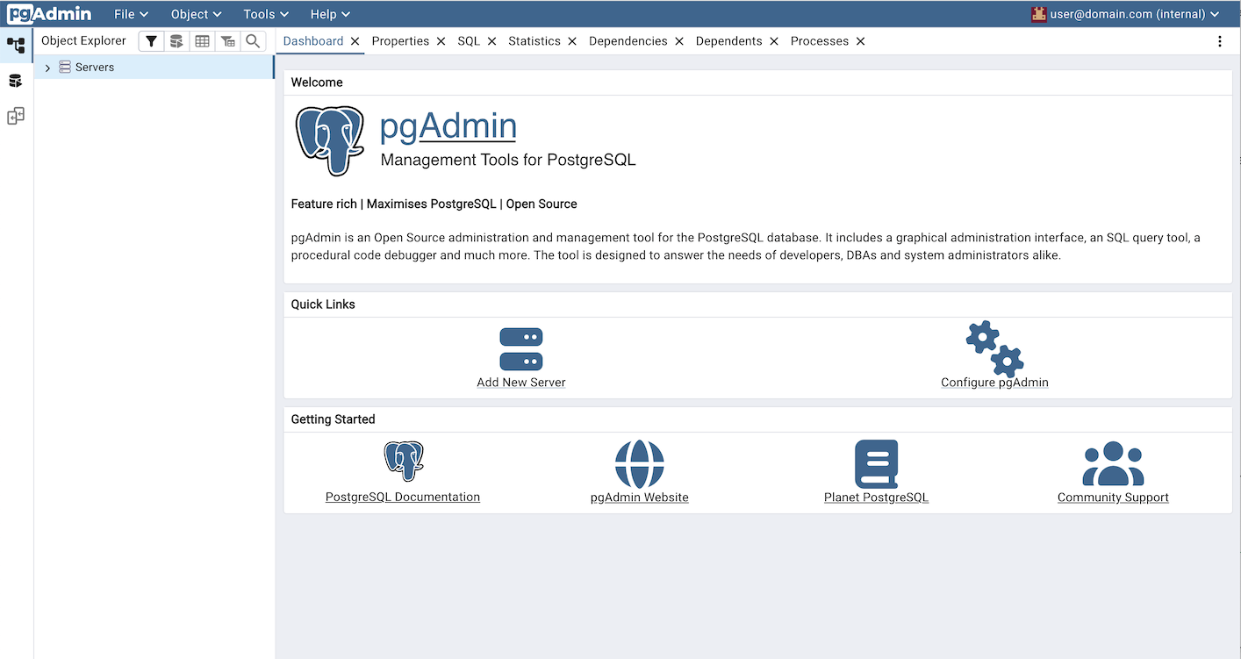1241x659 pixels.
Task: Switch to the Properties tab
Action: point(400,41)
